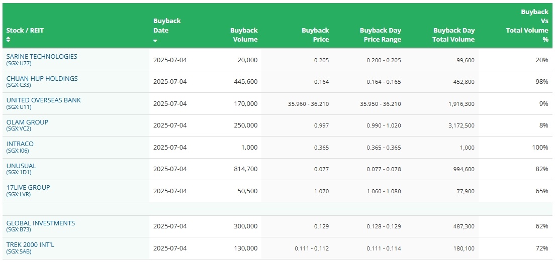Select Unusual buyback volume 814,700

coord(246,169)
